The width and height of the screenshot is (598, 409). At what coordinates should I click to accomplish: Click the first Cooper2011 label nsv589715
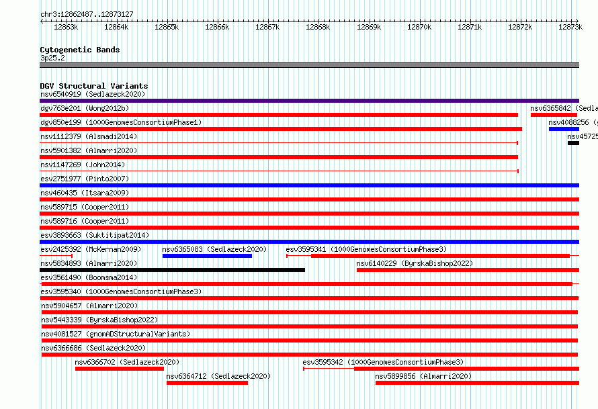click(x=85, y=207)
